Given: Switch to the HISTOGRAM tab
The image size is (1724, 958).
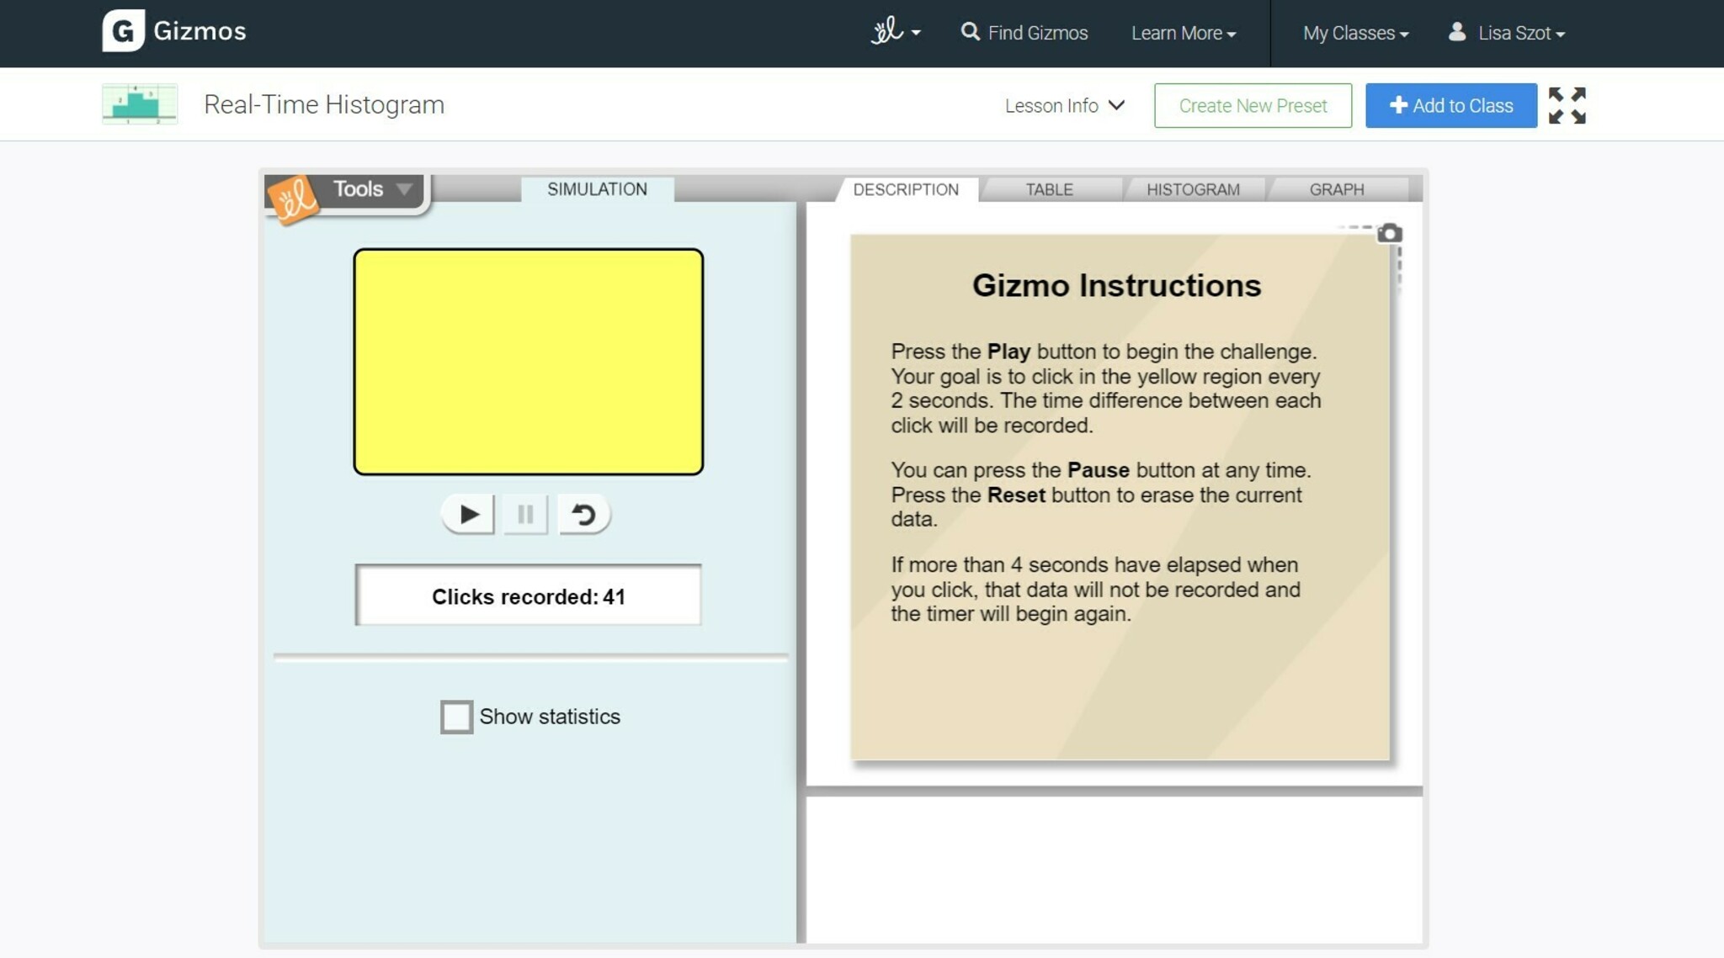Looking at the screenshot, I should point(1193,190).
